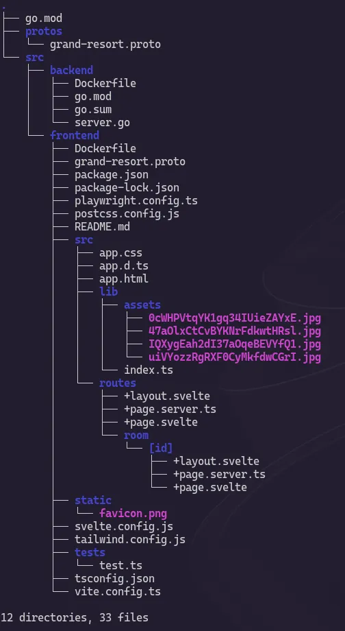Select the backend folder entry

pos(71,70)
